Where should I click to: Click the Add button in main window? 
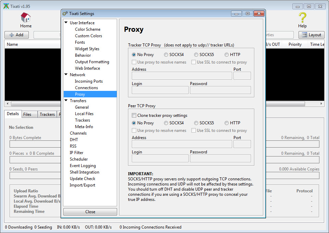16,35
